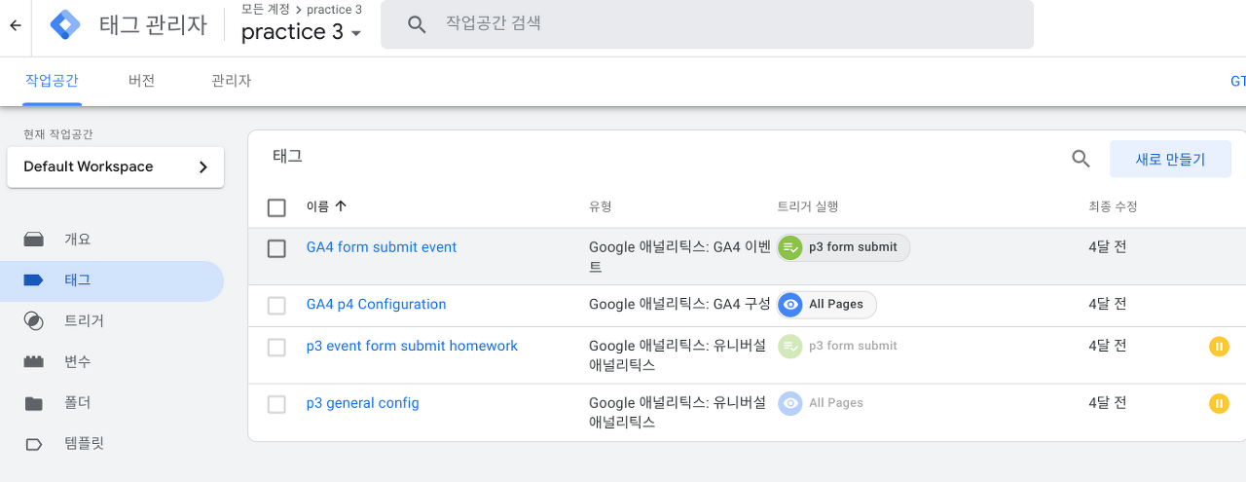Expand the Default Workspace selector
This screenshot has height=482, width=1246.
click(116, 167)
